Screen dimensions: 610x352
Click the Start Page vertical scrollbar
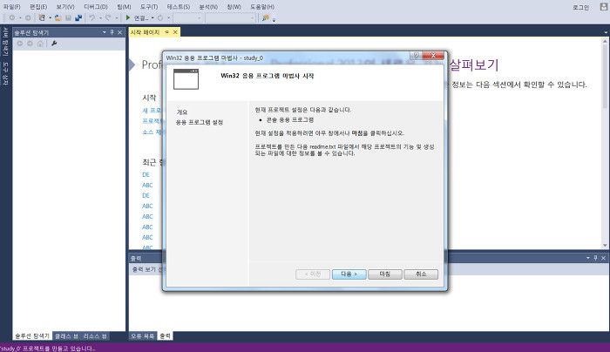605,141
